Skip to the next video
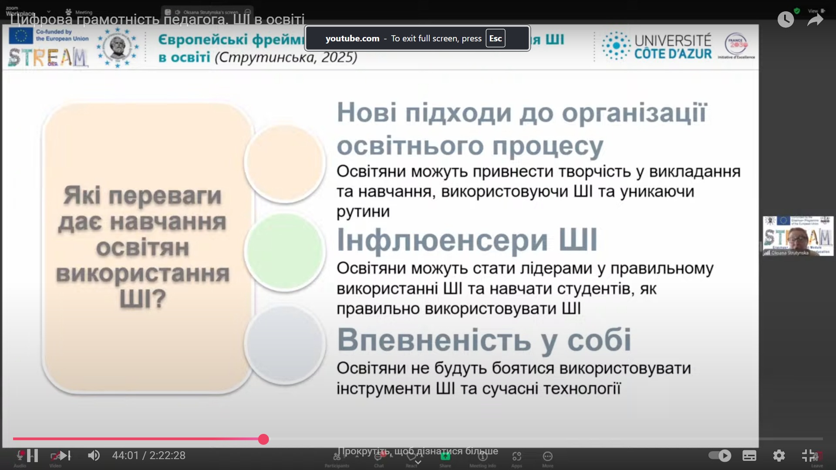The image size is (836, 470). (64, 456)
